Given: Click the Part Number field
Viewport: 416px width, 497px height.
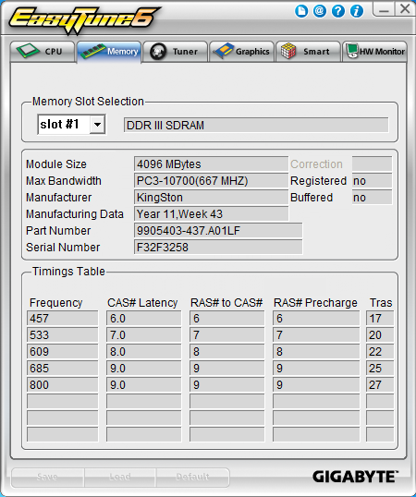Looking at the screenshot, I should pyautogui.click(x=218, y=231).
